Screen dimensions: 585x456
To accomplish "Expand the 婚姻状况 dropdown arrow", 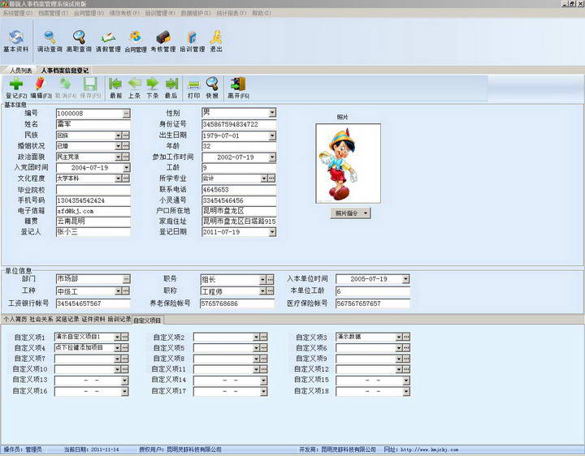I will click(119, 146).
